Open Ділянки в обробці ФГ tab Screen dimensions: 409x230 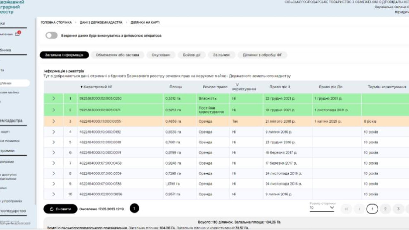(262, 55)
